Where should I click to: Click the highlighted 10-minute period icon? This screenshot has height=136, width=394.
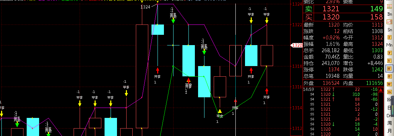pyautogui.click(x=389, y=68)
